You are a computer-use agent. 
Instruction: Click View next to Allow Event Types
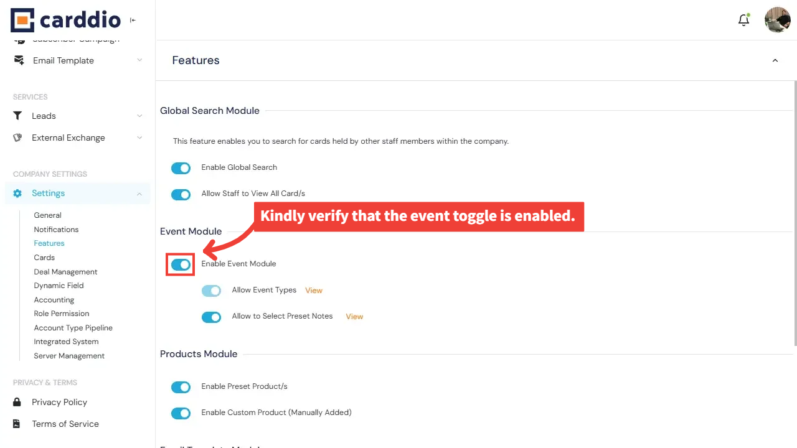pos(313,290)
